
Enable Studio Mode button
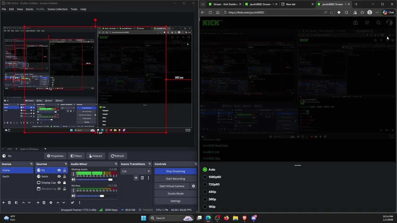176,194
